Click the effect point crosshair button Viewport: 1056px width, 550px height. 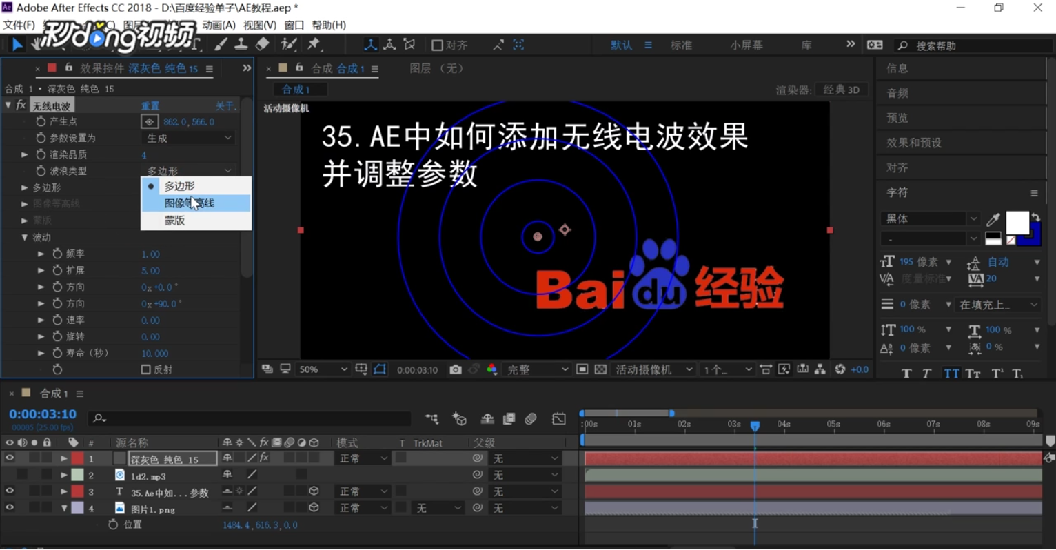tap(150, 121)
